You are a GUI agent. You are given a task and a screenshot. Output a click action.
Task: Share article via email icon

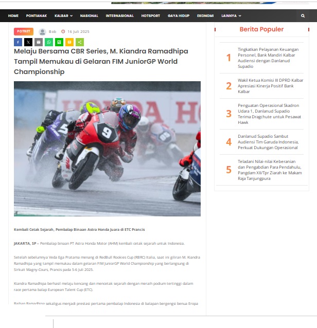pyautogui.click(x=39, y=42)
